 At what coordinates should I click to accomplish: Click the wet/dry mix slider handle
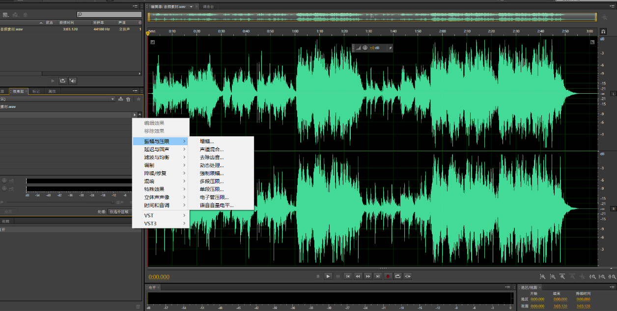(x=112, y=202)
